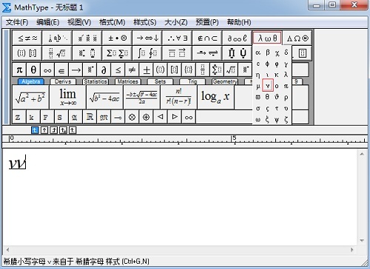Viewport: 370px width, 269px height.
Task: Insert the circled times symbol in bottom row
Action: [x=132, y=117]
